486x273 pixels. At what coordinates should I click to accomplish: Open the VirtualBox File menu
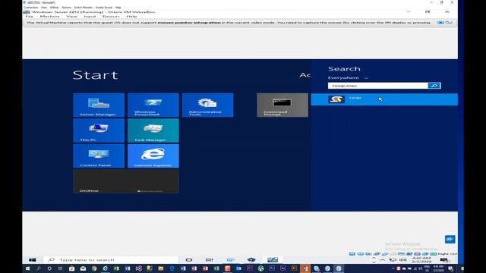click(x=29, y=17)
